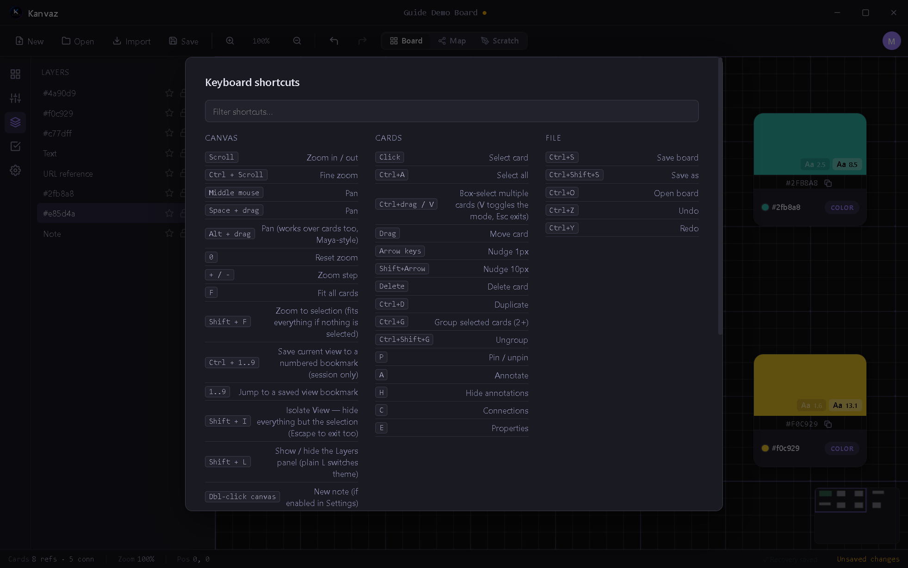Click the Ctrl+Shift+G Ungroup shortcut row

tap(452, 340)
